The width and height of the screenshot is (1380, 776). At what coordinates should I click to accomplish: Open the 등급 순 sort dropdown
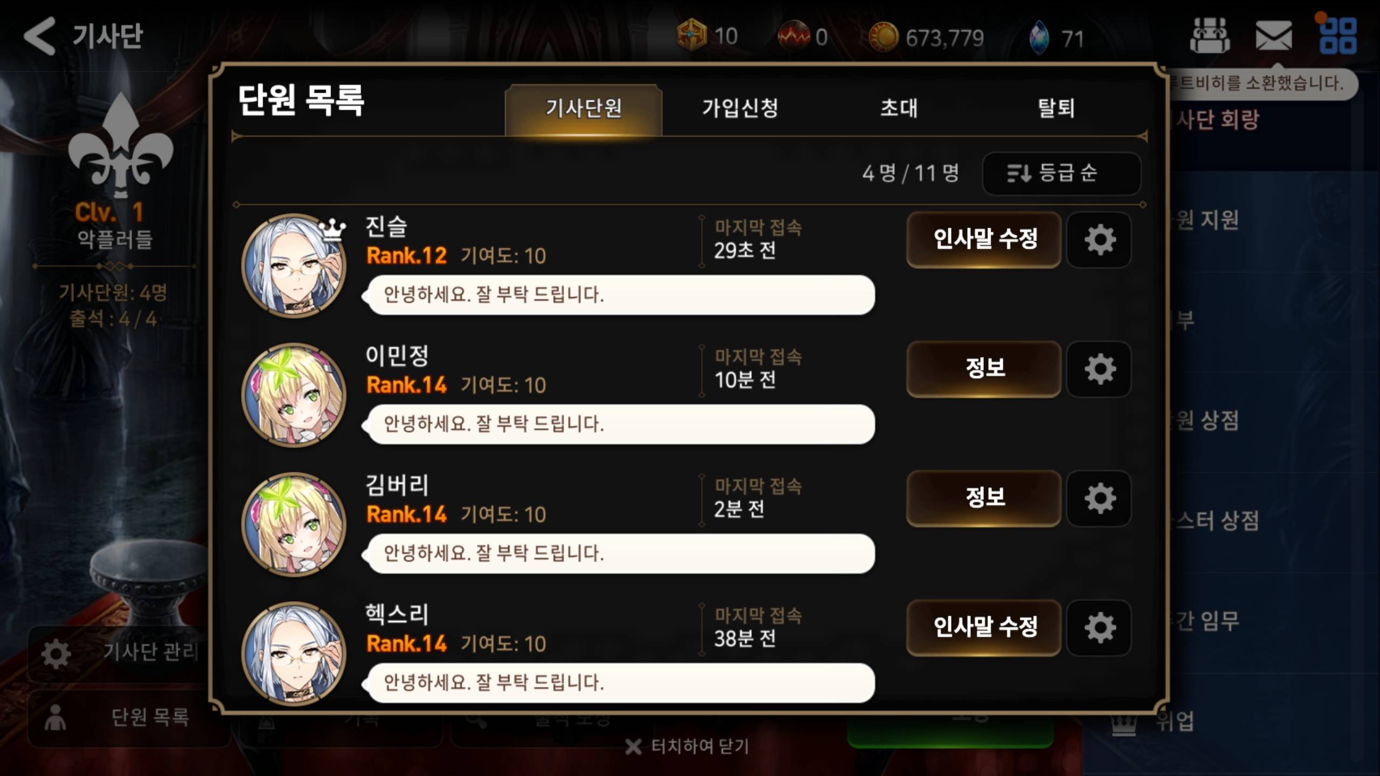[1061, 174]
